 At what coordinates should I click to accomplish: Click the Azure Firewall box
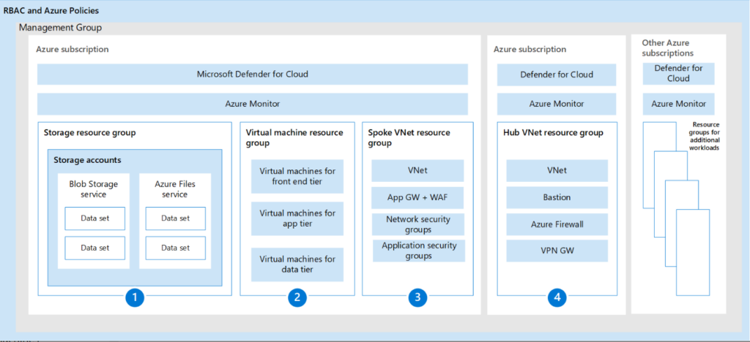click(x=557, y=224)
